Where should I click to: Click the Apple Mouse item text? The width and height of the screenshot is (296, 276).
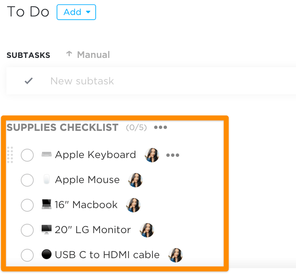coord(87,180)
